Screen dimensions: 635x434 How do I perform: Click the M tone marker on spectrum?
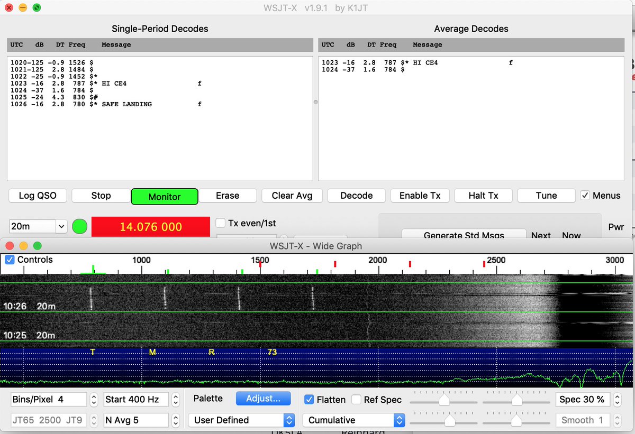point(152,352)
